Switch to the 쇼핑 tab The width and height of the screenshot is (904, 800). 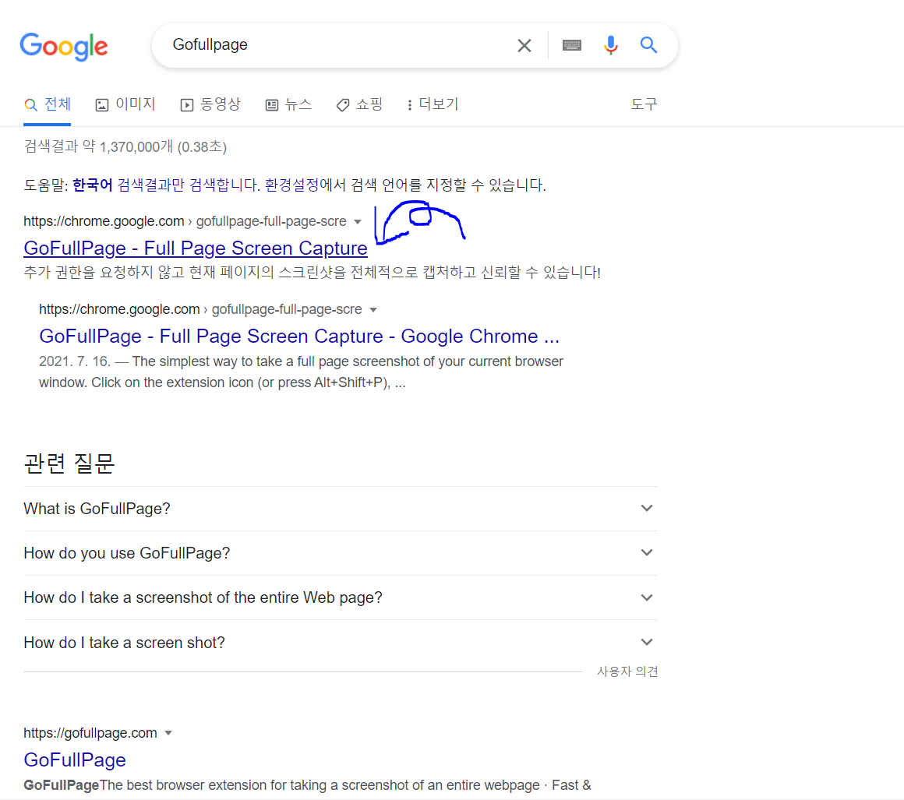[360, 104]
